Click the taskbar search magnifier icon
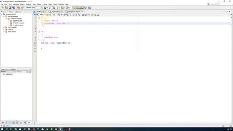This screenshot has width=233, height=131. click(x=7, y=129)
